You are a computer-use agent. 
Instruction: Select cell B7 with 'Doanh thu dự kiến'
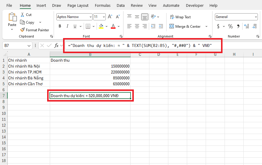(x=90, y=96)
